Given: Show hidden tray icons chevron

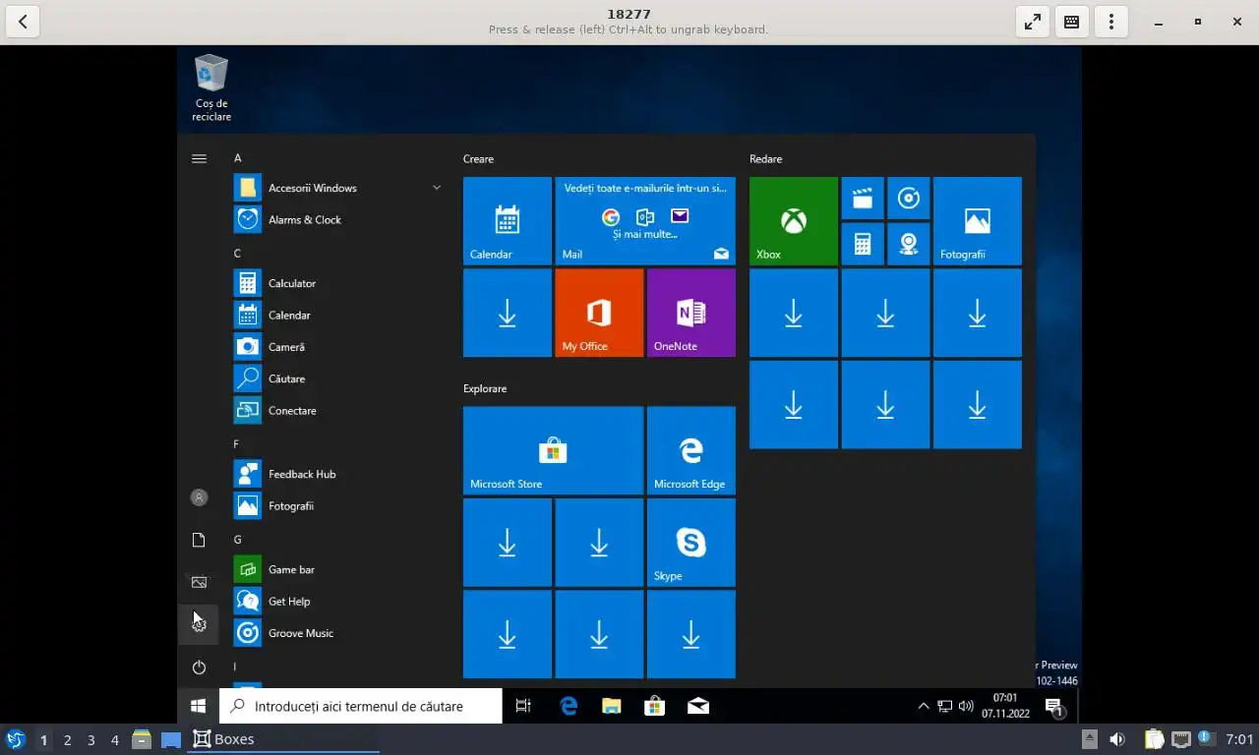Looking at the screenshot, I should coord(923,706).
